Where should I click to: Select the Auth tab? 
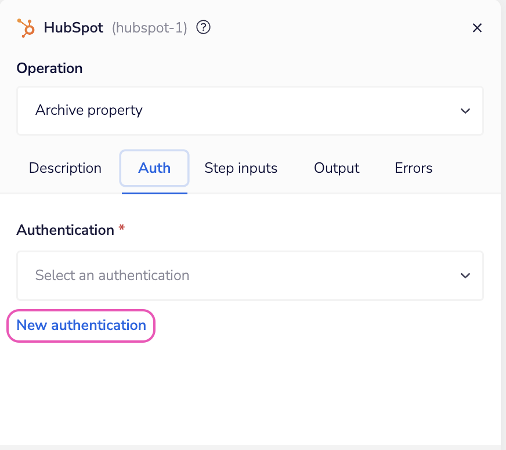[x=154, y=168]
